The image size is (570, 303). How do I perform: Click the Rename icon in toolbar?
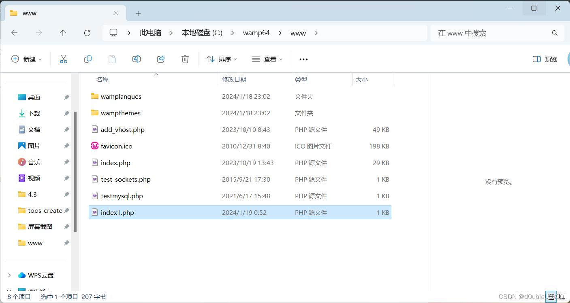[137, 59]
